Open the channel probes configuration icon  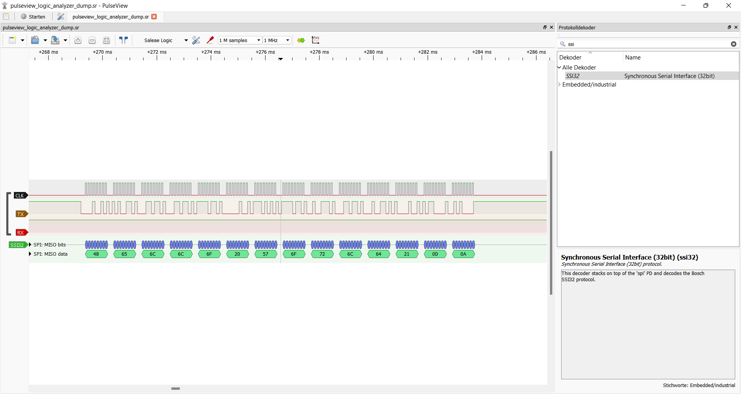(x=210, y=40)
